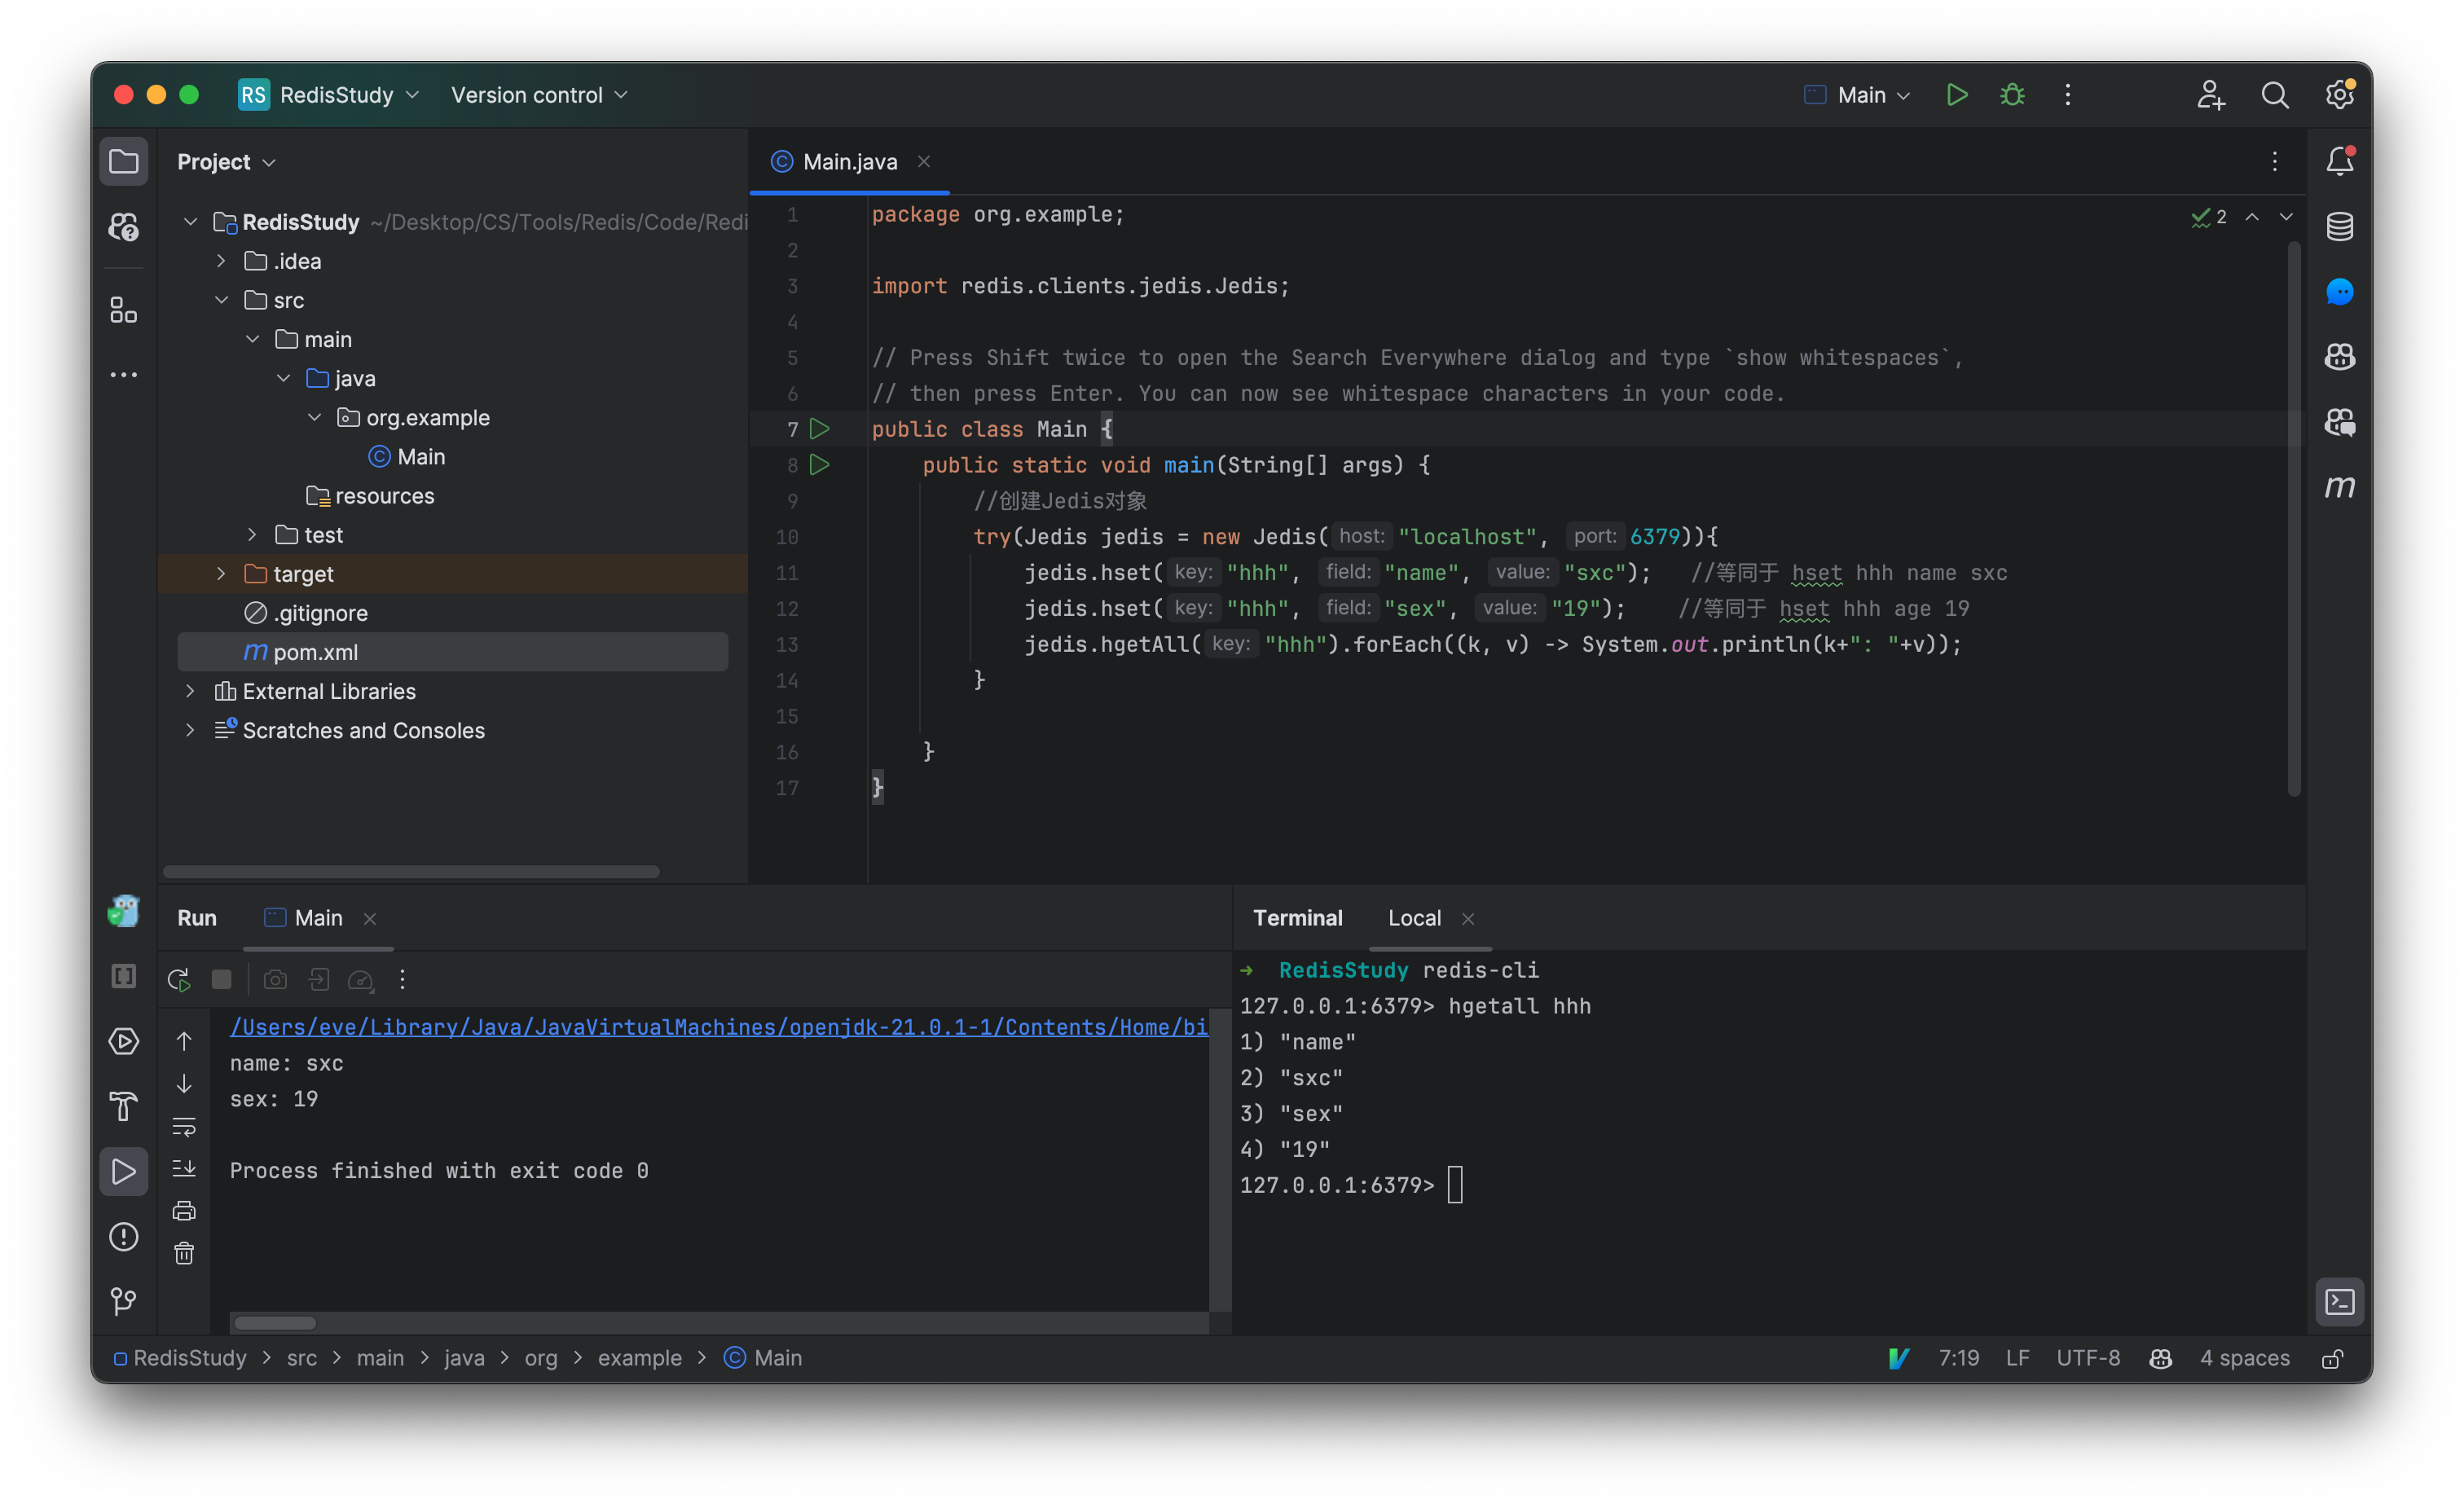Open the RedisStudy project dropdown
2464x1504 pixels.
pyautogui.click(x=328, y=94)
